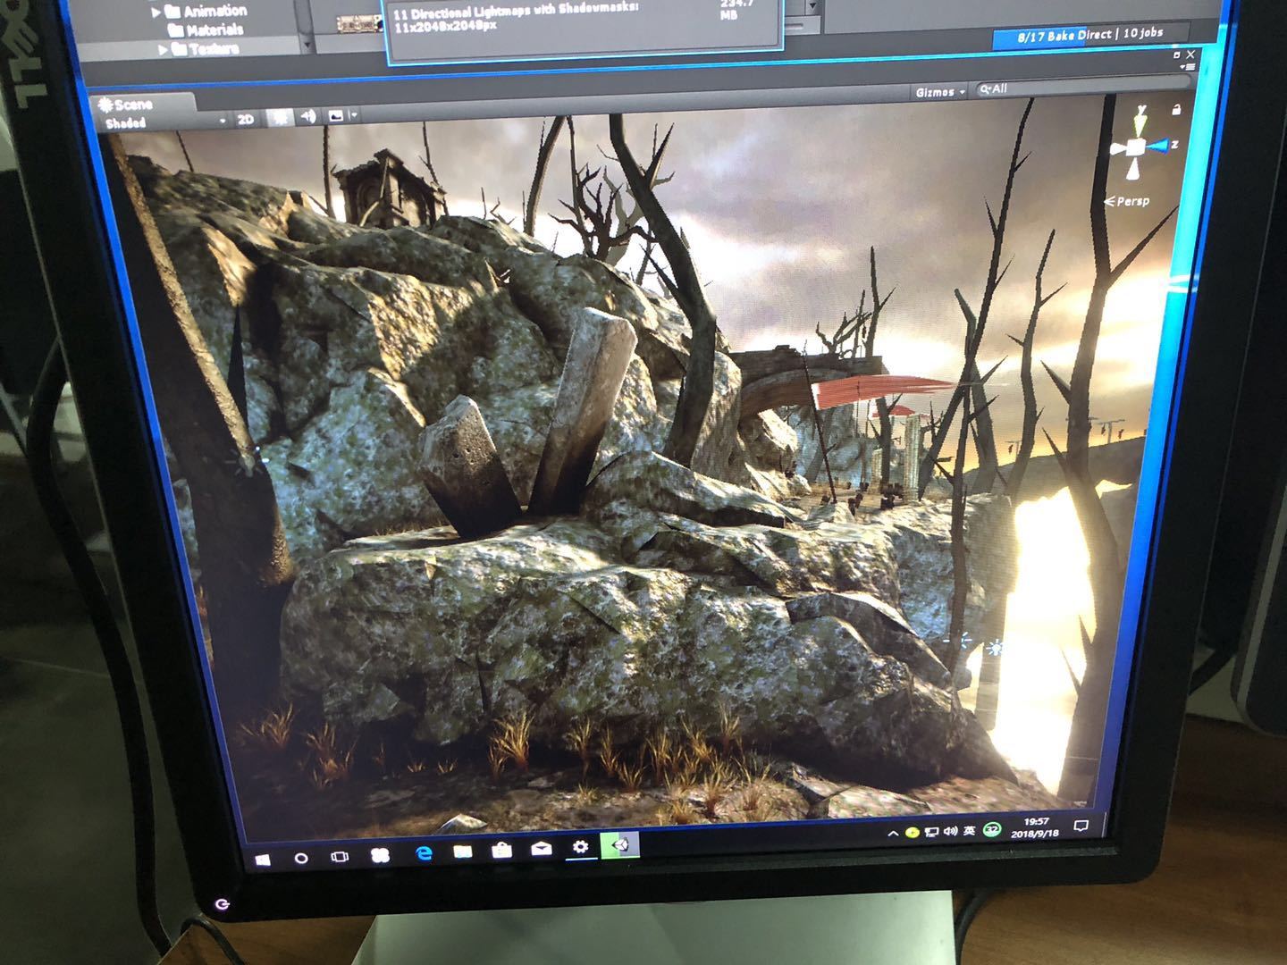Open the Settings gear in taskbar
This screenshot has width=1287, height=965.
(x=580, y=846)
